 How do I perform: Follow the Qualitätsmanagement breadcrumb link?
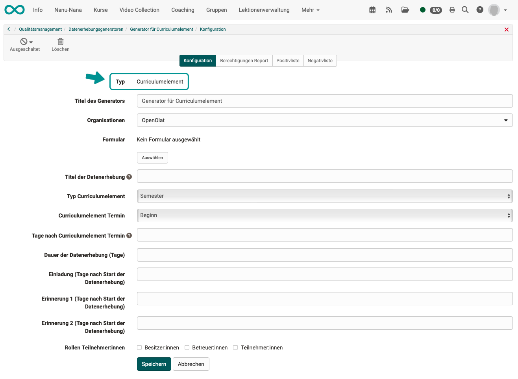point(40,29)
